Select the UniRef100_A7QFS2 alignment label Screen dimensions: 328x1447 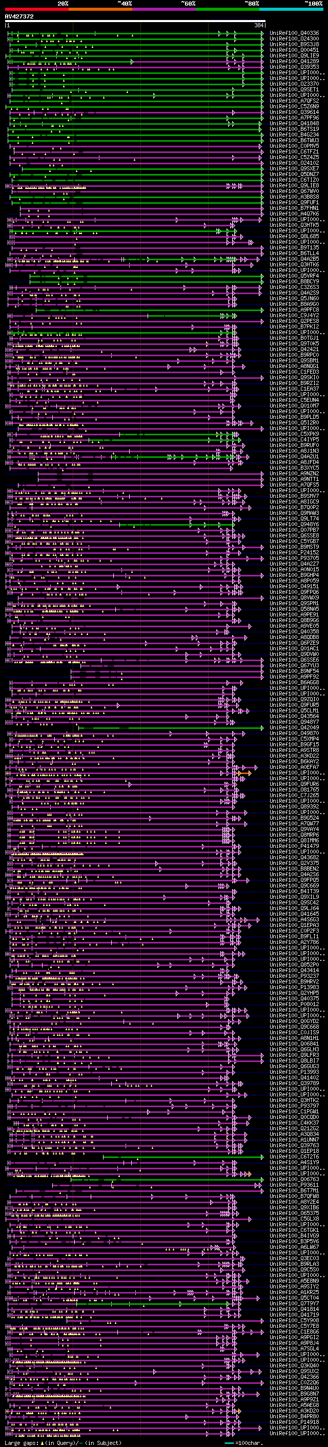[294, 101]
